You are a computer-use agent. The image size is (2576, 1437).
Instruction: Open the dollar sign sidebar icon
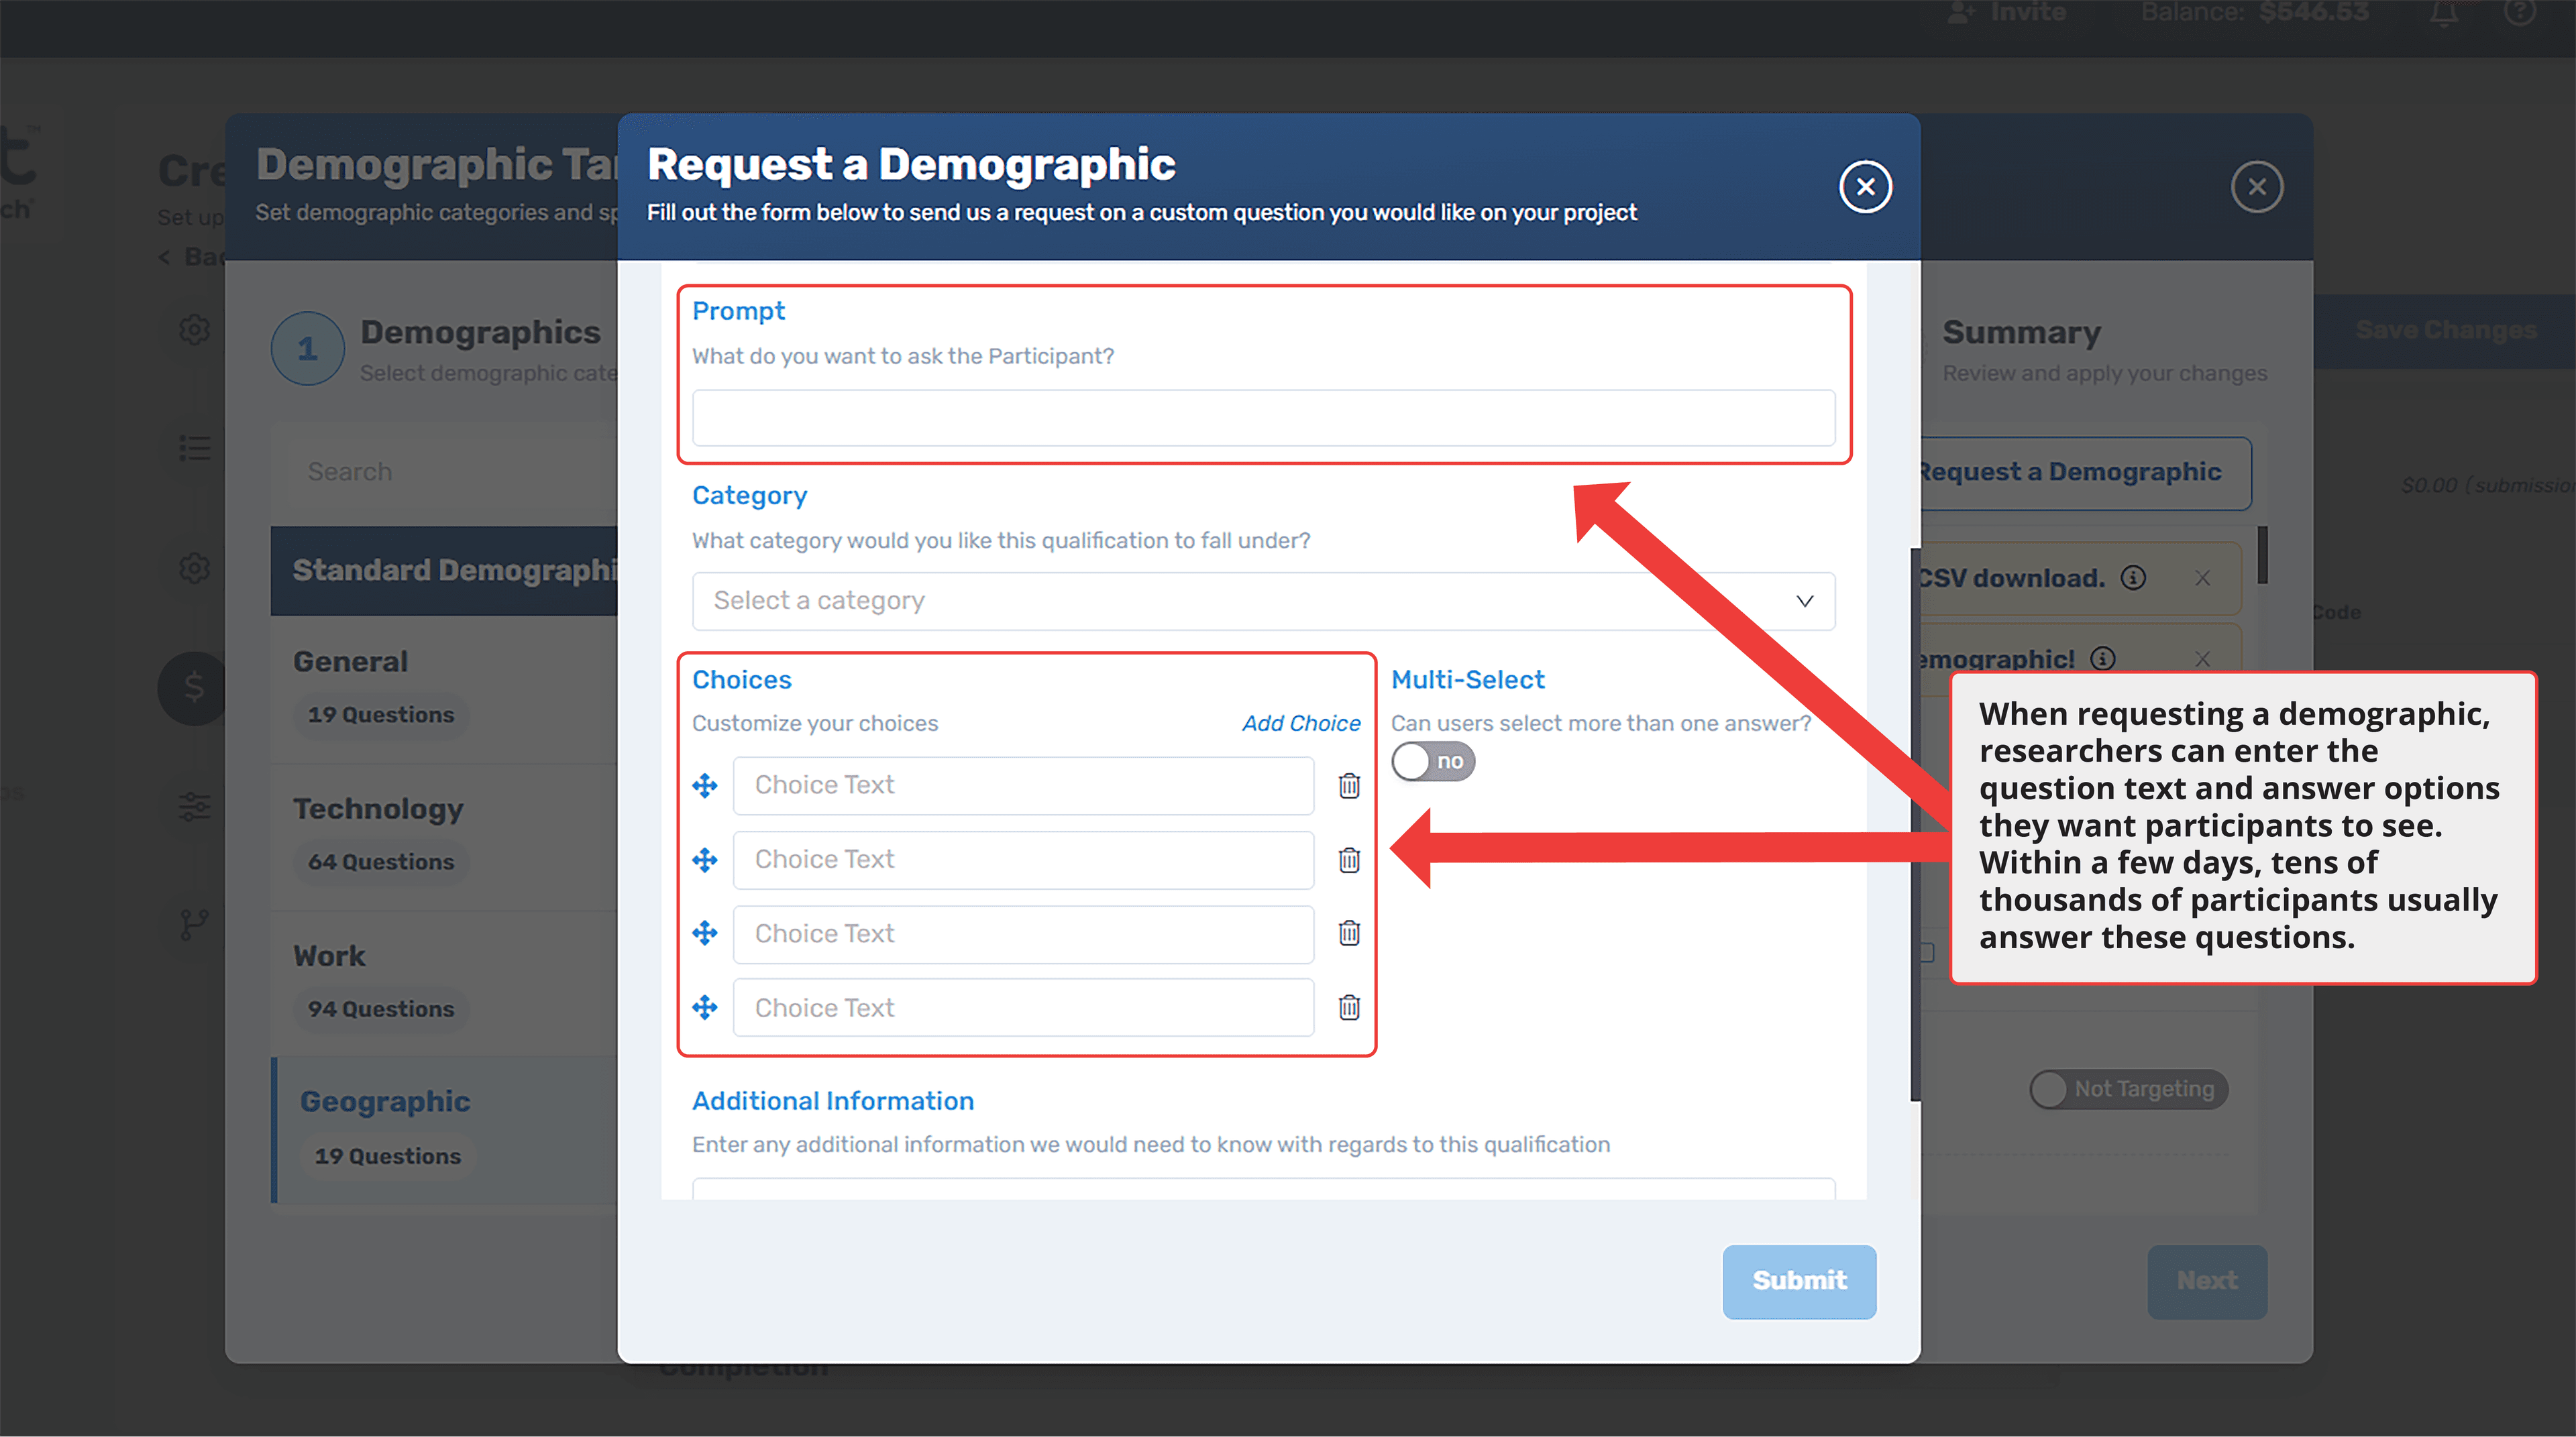[x=193, y=689]
